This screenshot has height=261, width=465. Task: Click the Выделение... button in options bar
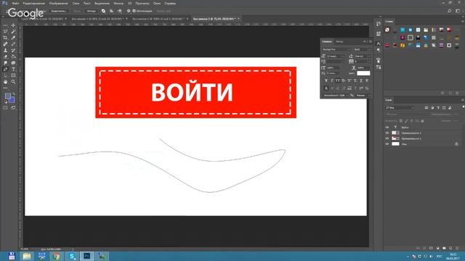pyautogui.click(x=59, y=11)
